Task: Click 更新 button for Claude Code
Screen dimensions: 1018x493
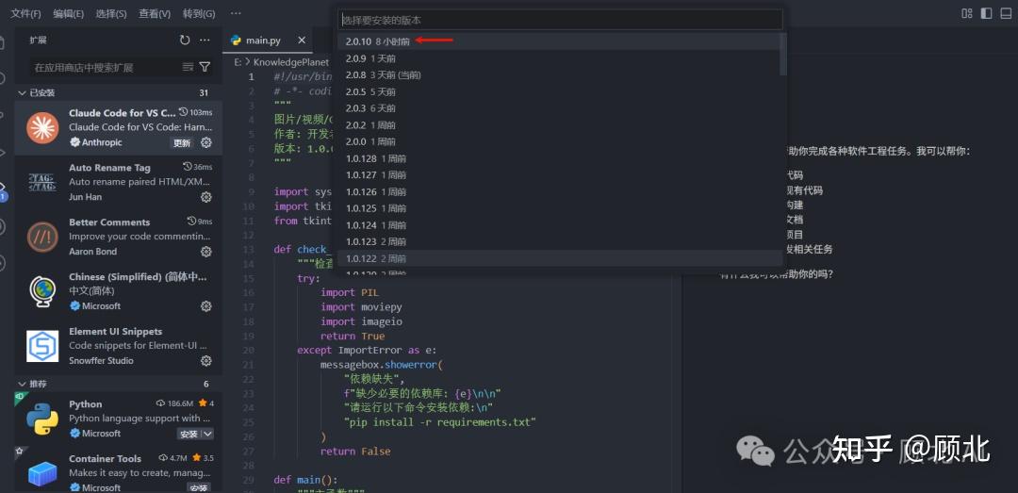Action: coord(182,143)
